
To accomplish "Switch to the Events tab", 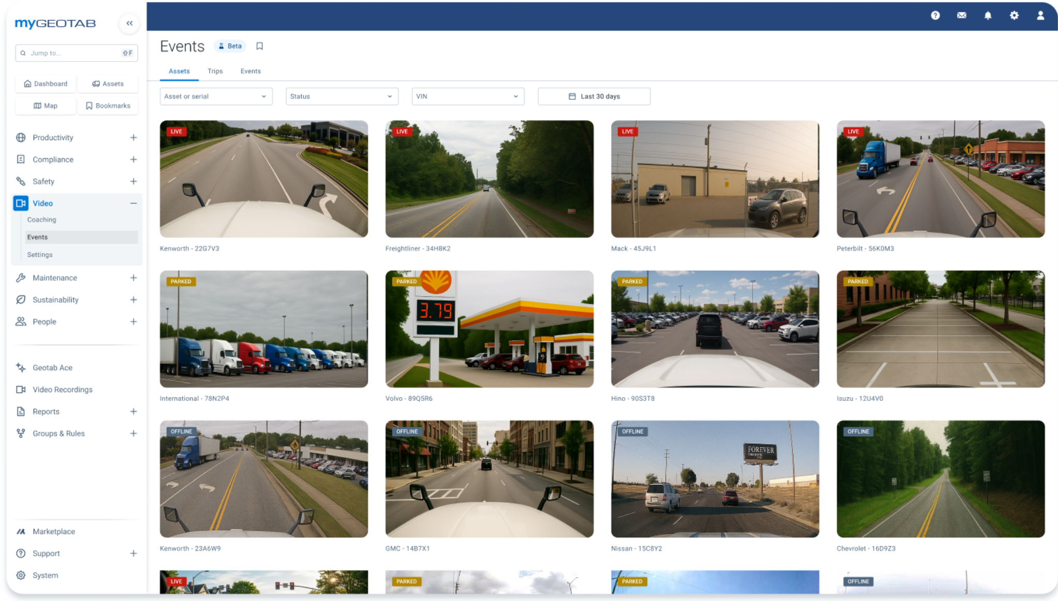I will click(x=251, y=71).
